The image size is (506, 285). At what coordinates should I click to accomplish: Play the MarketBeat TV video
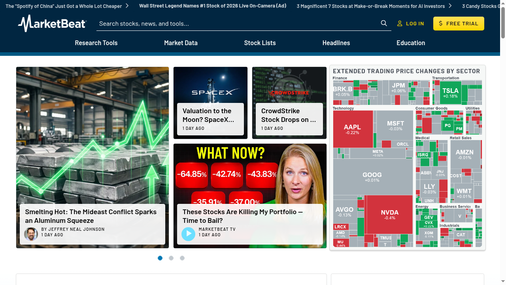(x=188, y=234)
